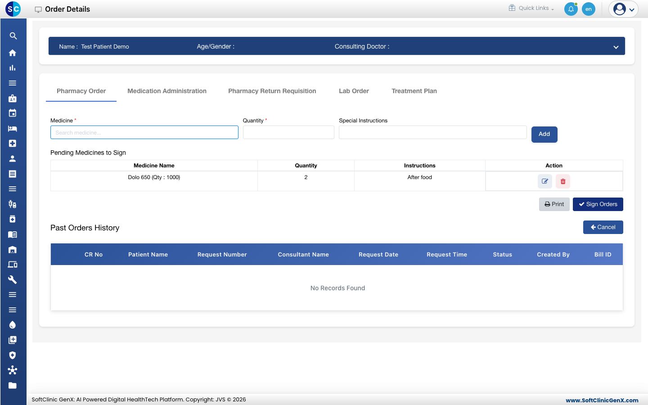
Task: Open the warehouse sidebar icon
Action: pos(13,250)
